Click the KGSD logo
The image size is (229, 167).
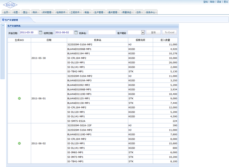[10, 5]
